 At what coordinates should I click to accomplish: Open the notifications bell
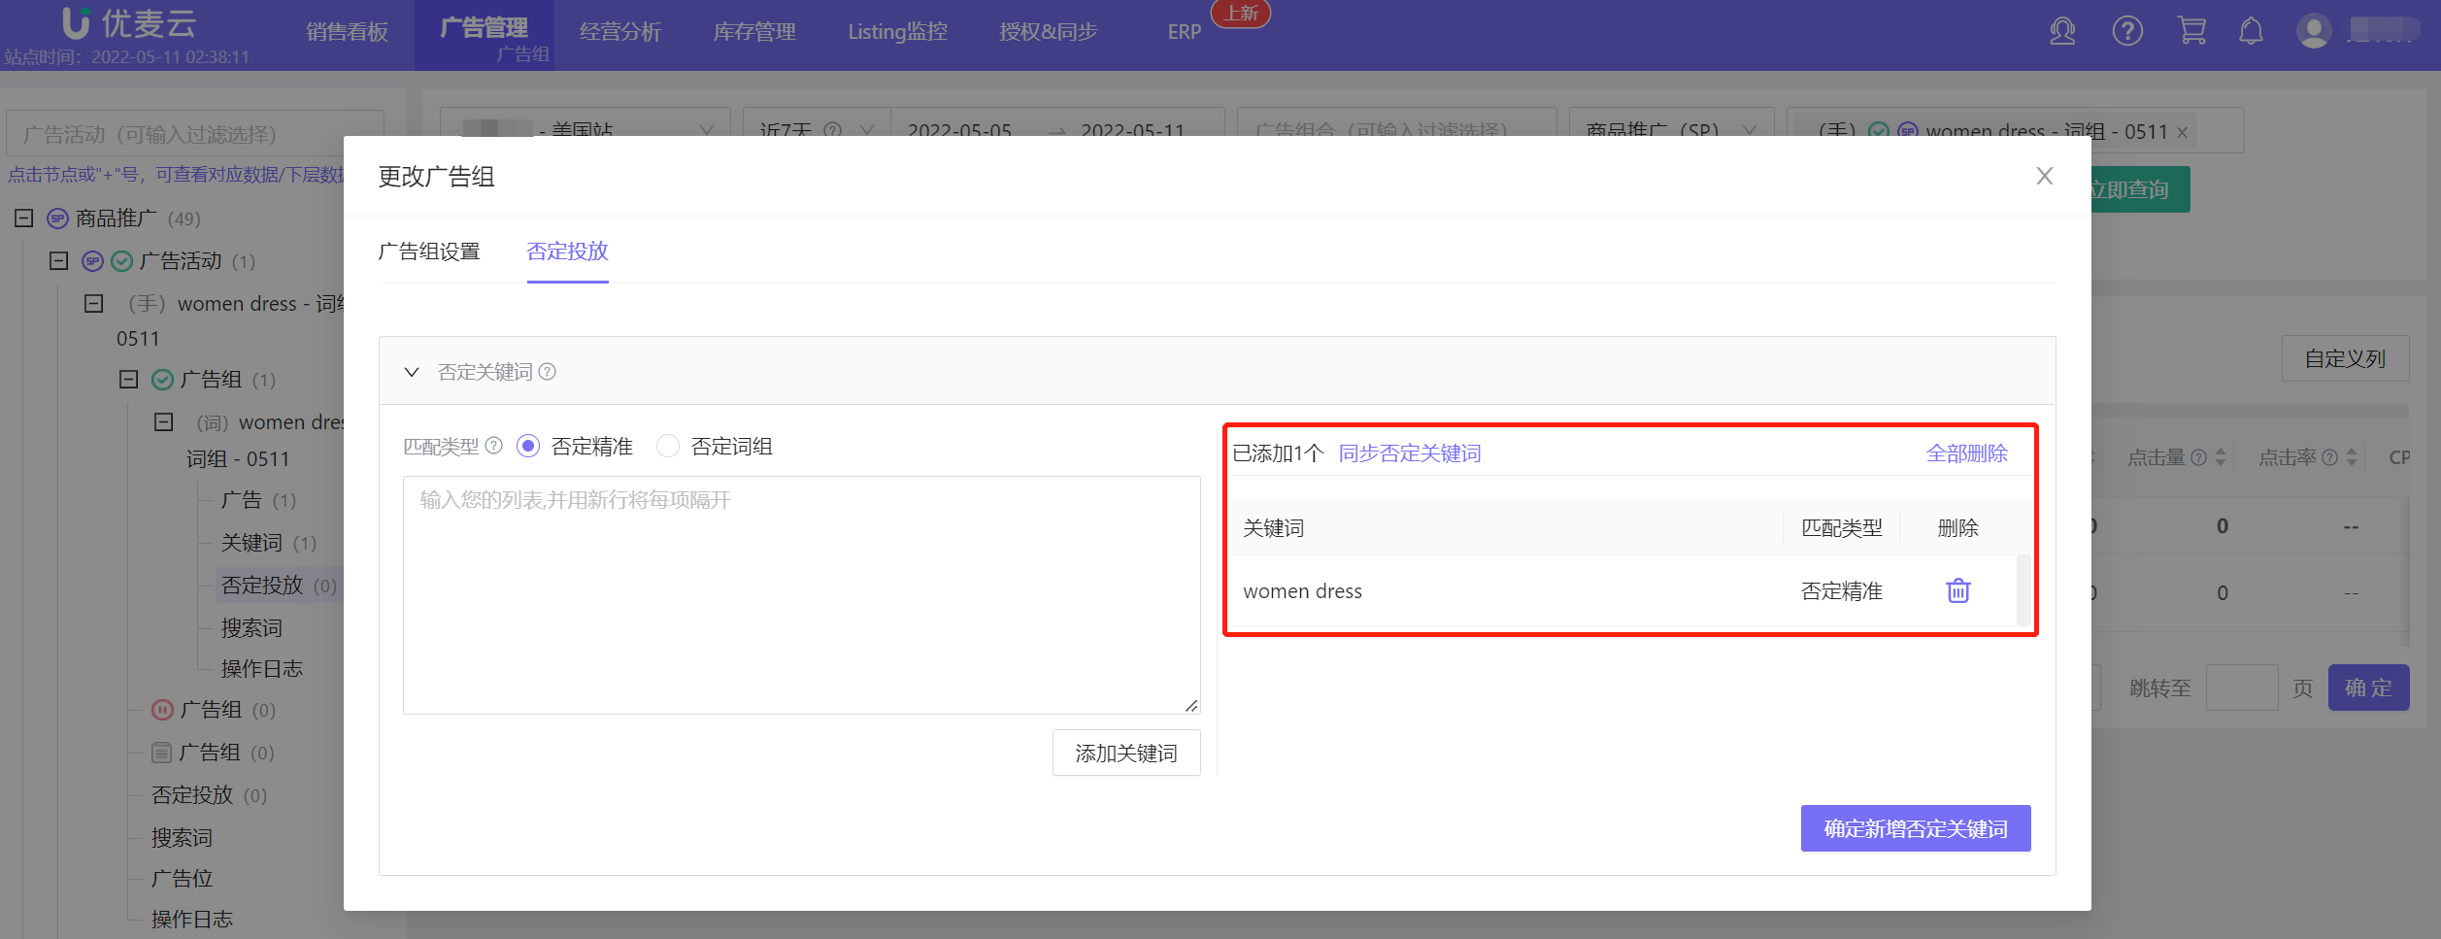2251,31
